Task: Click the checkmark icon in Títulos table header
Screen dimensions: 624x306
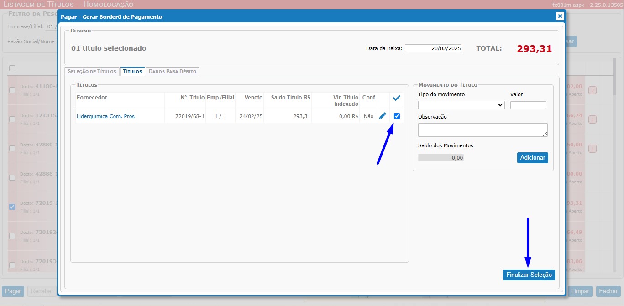Action: point(397,98)
